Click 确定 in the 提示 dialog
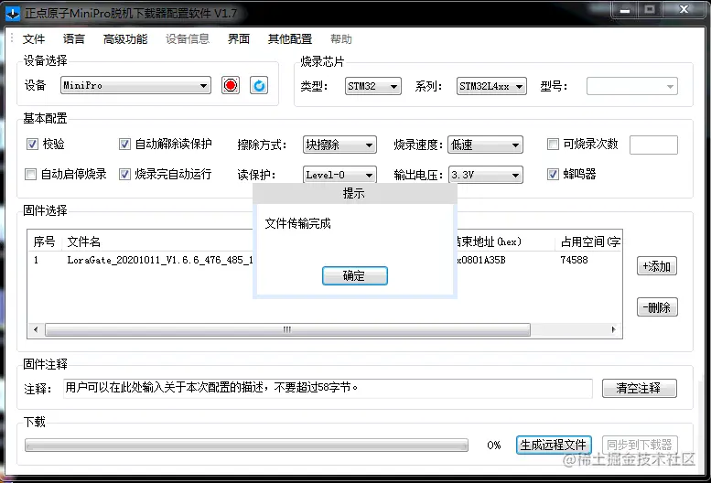The width and height of the screenshot is (711, 483). 355,275
